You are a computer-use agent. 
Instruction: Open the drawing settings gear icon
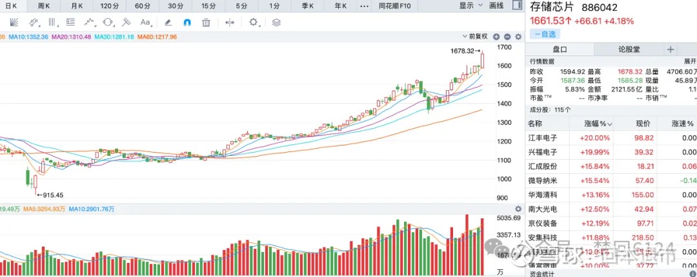click(254, 22)
